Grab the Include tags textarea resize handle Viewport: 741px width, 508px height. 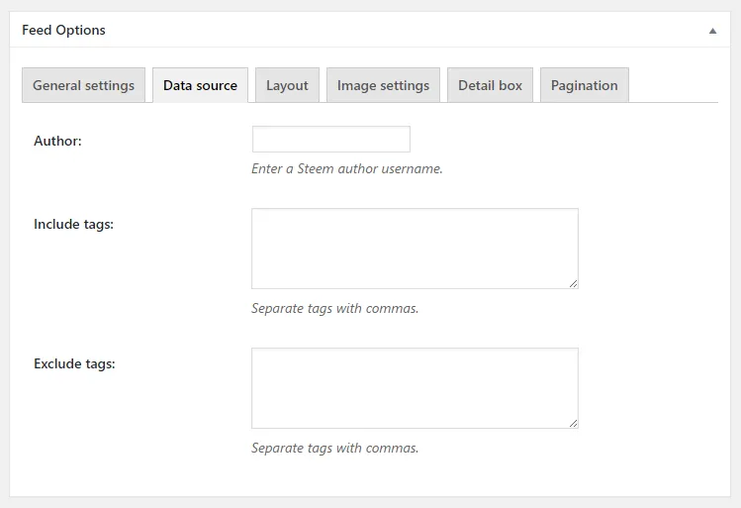click(573, 284)
